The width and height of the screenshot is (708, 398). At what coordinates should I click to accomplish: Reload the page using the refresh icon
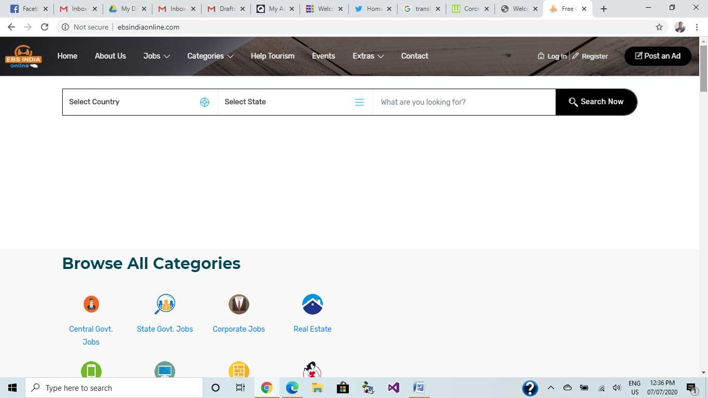pos(45,27)
